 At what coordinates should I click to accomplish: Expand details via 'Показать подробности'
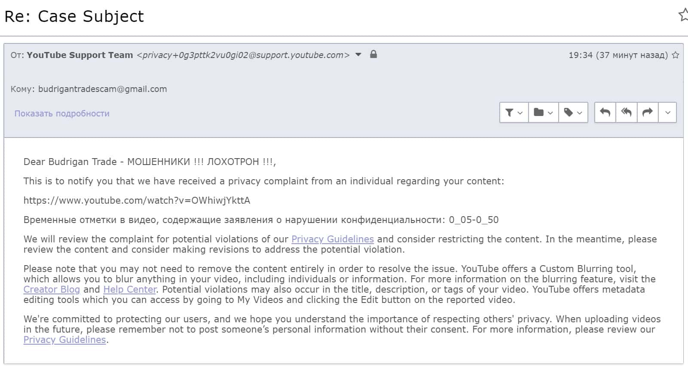pos(62,113)
